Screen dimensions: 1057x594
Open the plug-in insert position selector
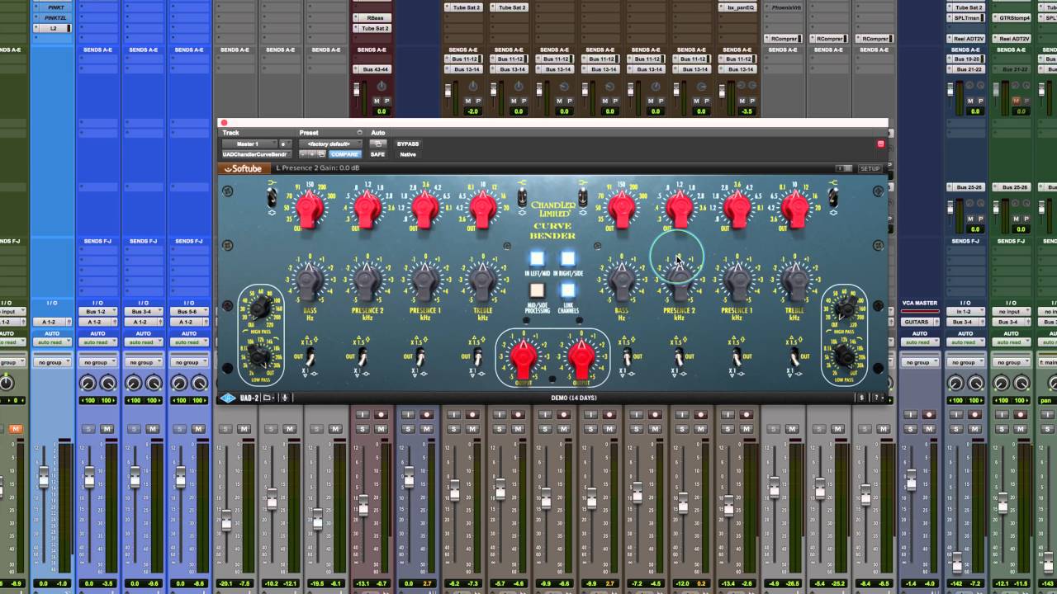tap(286, 144)
